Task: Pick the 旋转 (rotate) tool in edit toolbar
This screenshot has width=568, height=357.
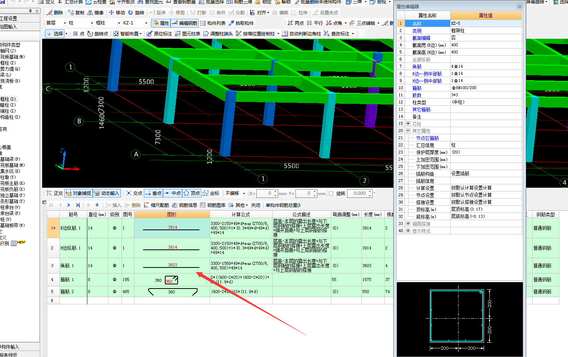Action: point(136,12)
